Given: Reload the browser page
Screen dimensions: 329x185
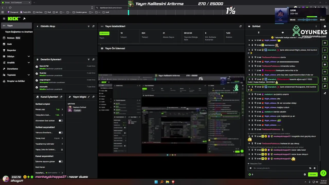Looking at the screenshot, I should pyautogui.click(x=10, y=8).
